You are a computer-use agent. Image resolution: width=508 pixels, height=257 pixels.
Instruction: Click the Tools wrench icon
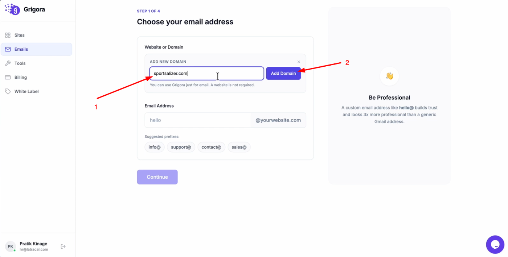(8, 63)
